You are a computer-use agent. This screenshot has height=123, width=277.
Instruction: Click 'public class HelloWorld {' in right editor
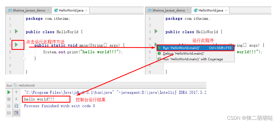click(194, 32)
